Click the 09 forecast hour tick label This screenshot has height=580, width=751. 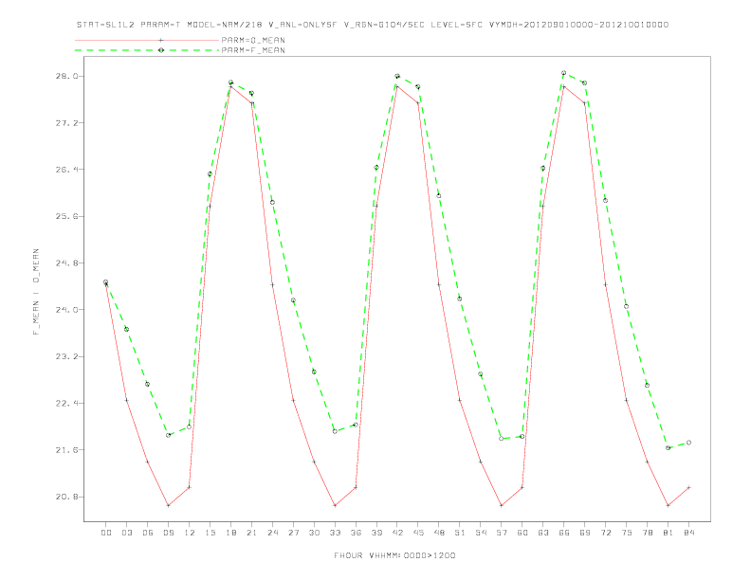168,533
